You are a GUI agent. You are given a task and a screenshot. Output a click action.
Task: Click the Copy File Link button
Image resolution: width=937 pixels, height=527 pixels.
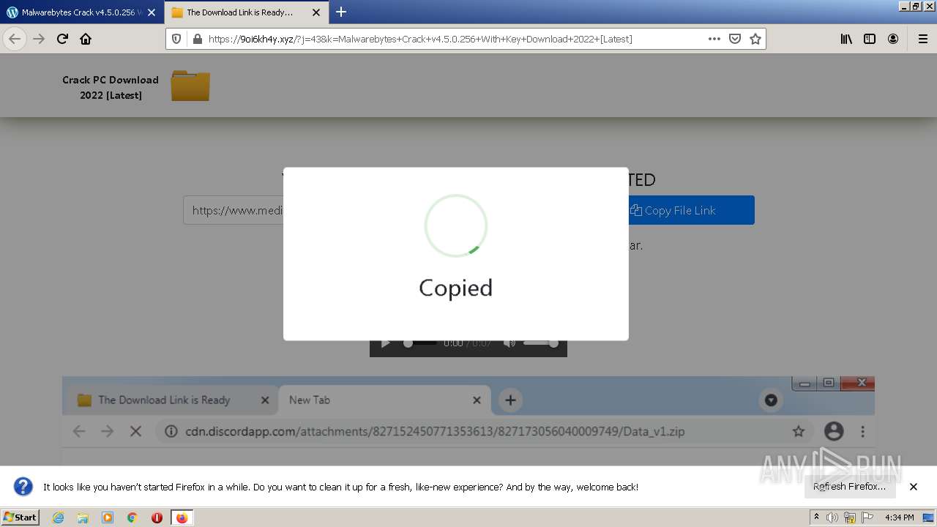point(691,210)
